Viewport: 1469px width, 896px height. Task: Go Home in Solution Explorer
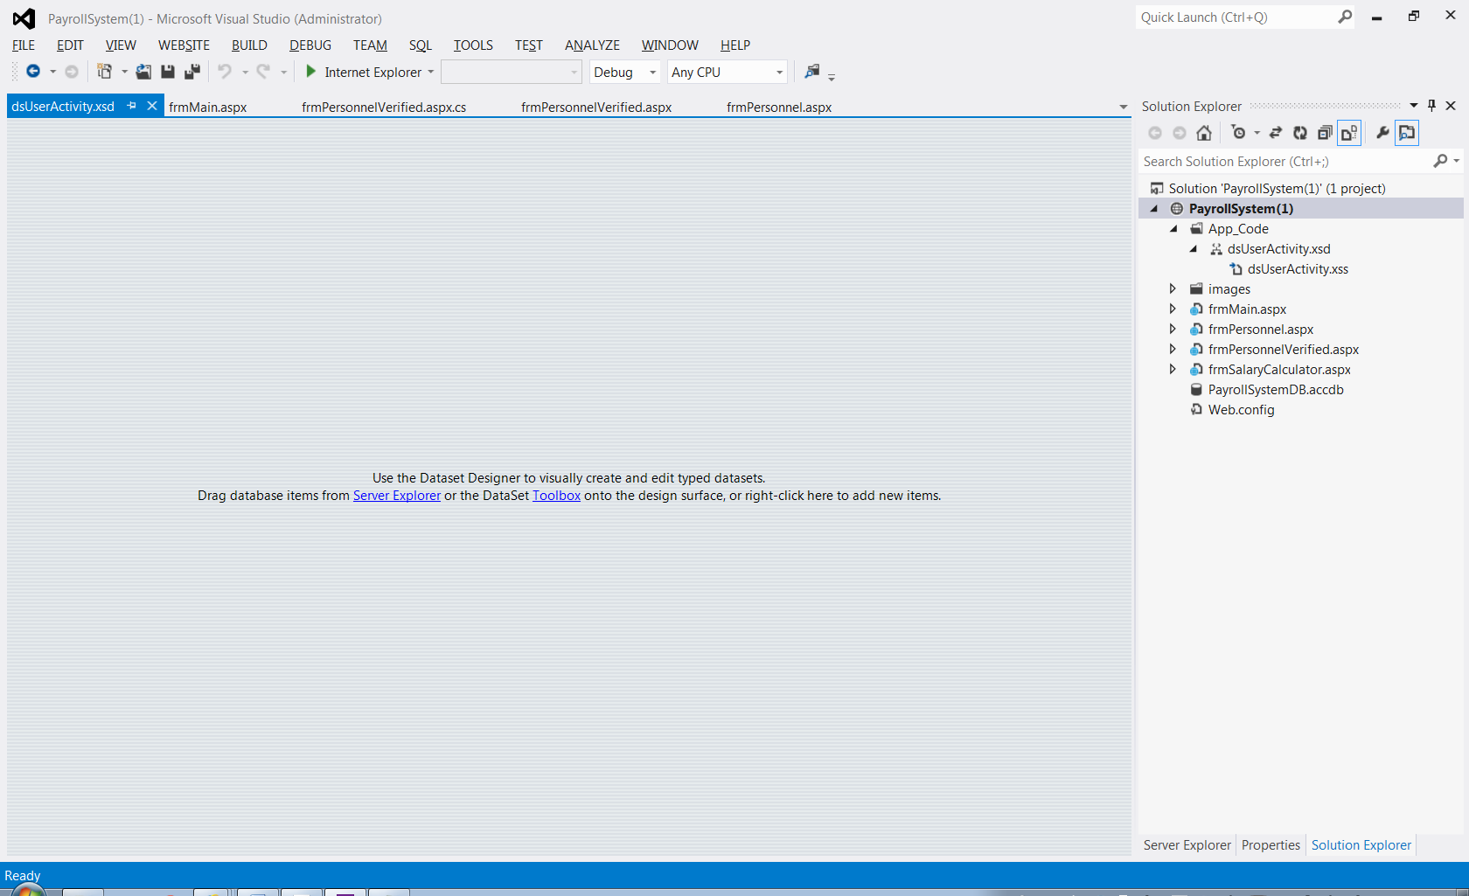(1204, 133)
